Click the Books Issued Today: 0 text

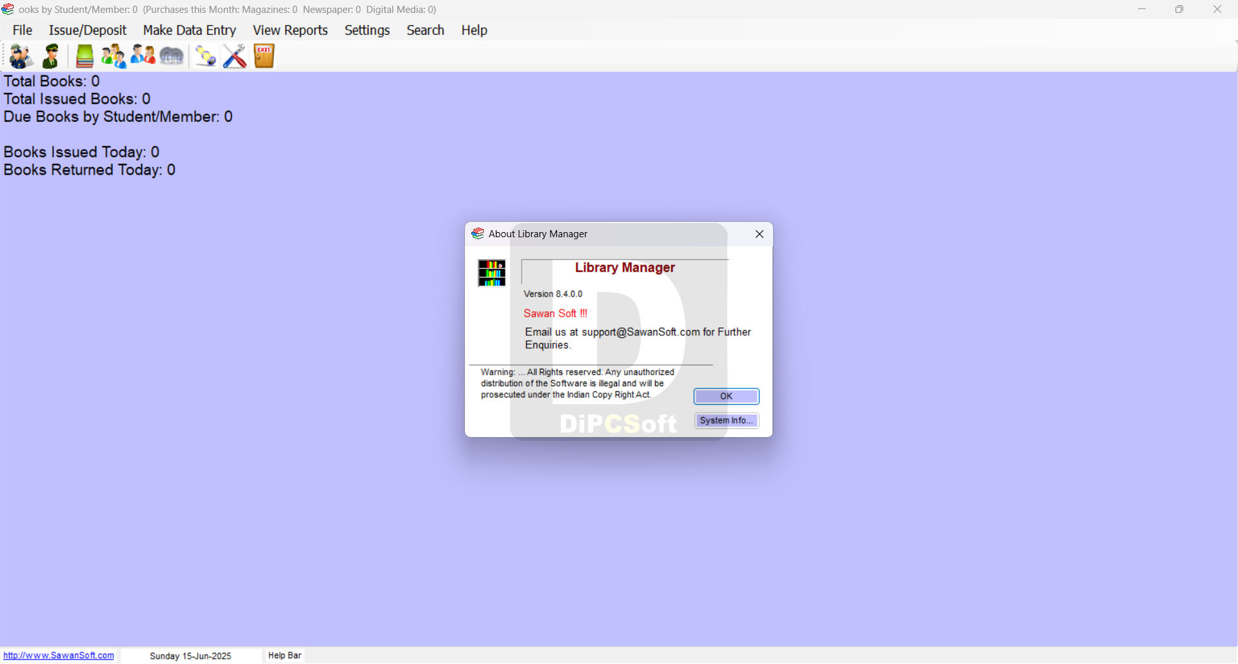tap(81, 152)
